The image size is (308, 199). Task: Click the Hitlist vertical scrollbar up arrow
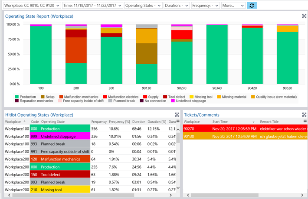click(178, 130)
